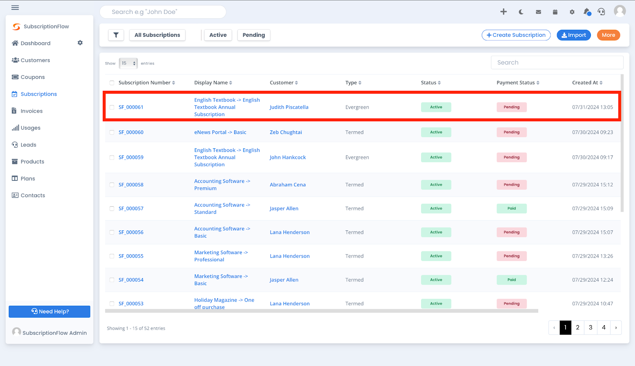Sort by Display Name column
635x366 pixels.
(x=213, y=82)
